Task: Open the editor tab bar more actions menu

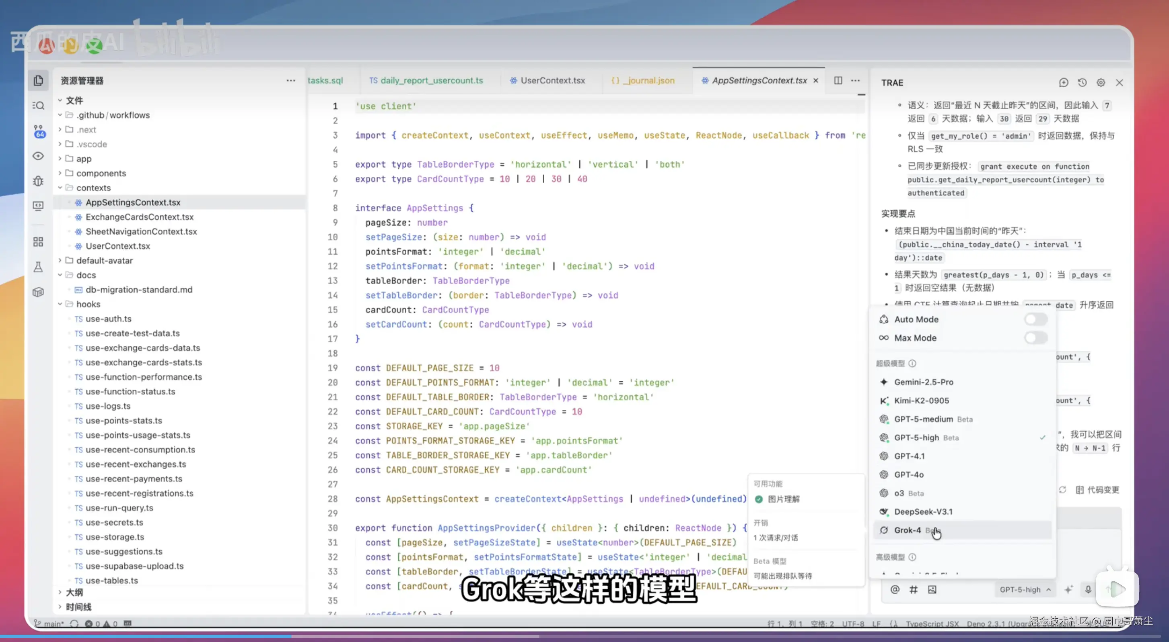Action: coord(855,80)
